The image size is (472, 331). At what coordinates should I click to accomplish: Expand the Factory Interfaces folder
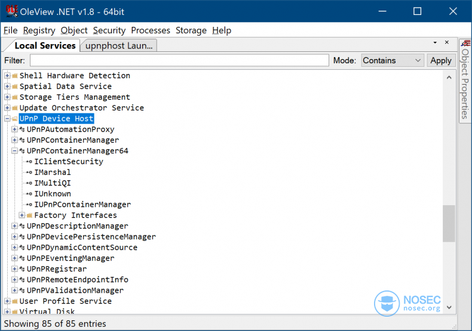22,215
